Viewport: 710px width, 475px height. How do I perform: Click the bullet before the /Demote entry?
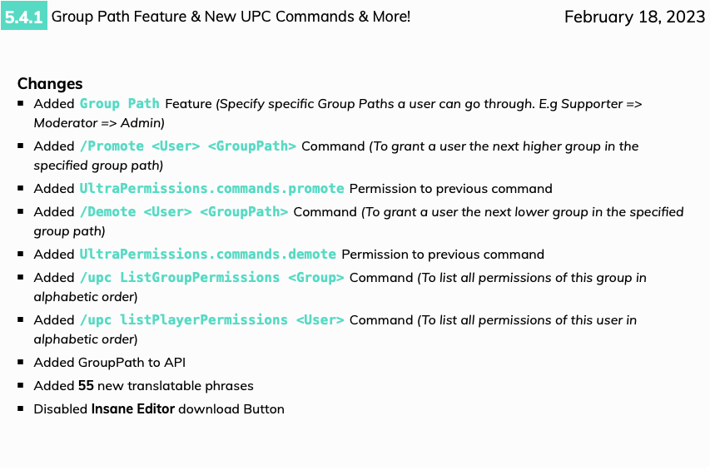(20, 211)
